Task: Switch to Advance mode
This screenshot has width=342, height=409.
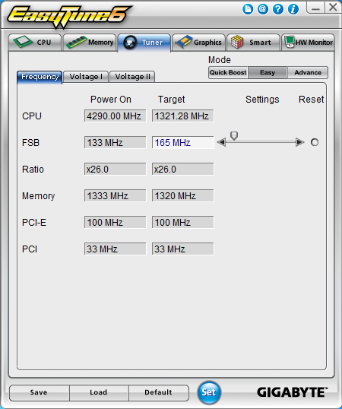Action: point(308,72)
